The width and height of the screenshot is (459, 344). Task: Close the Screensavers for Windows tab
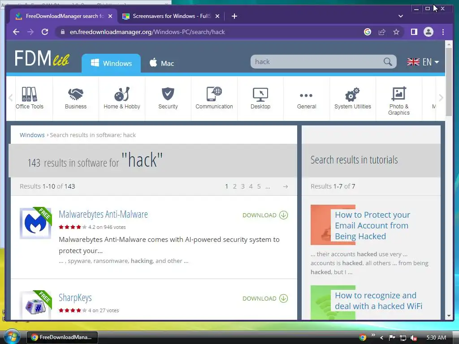(x=217, y=16)
